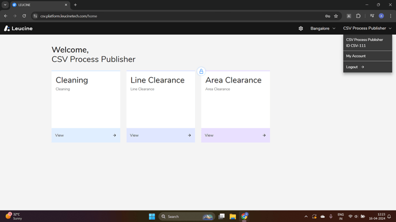
Task: Bookmark this page with star icon
Action: (336, 16)
